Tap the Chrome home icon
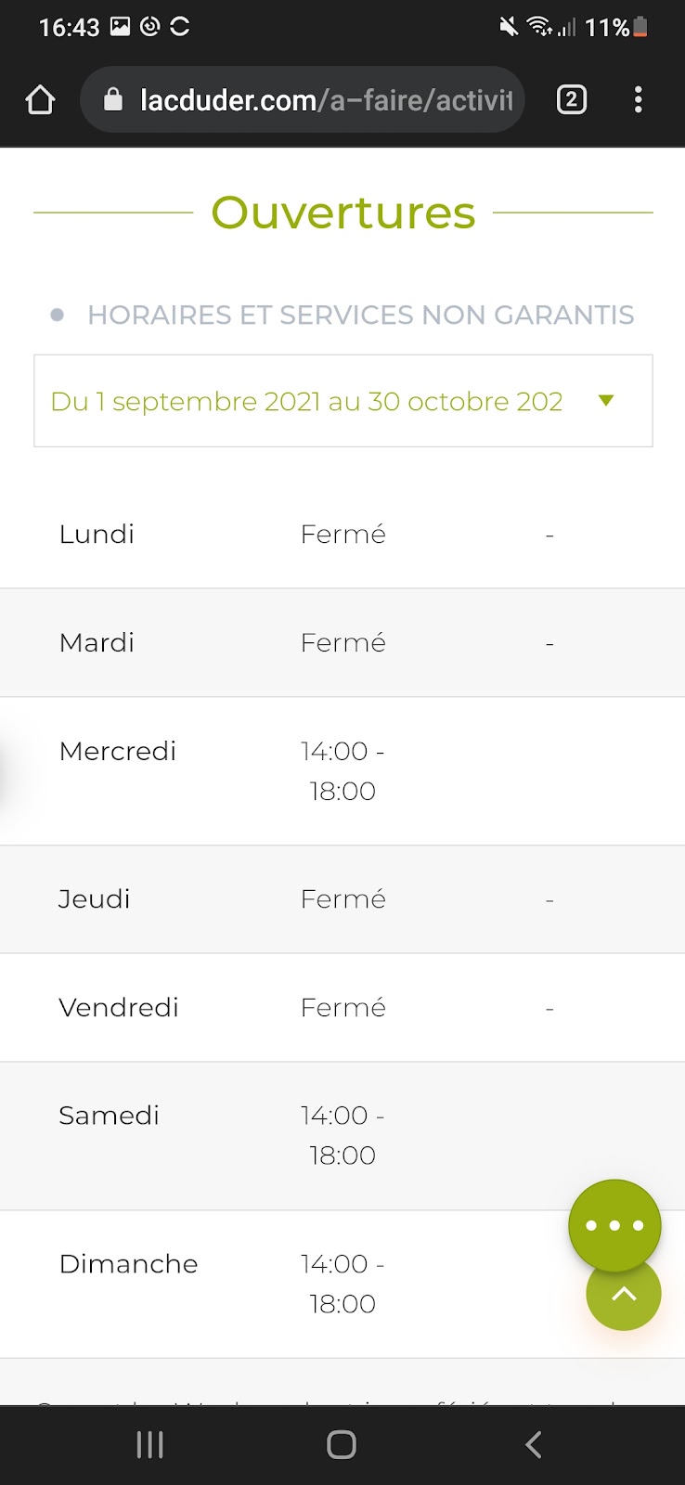Screen dimensions: 685x1485 pos(40,99)
